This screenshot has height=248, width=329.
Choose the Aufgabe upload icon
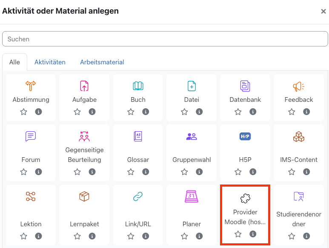pos(84,86)
